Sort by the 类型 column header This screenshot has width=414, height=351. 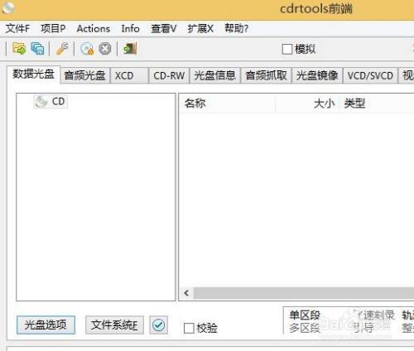point(377,103)
